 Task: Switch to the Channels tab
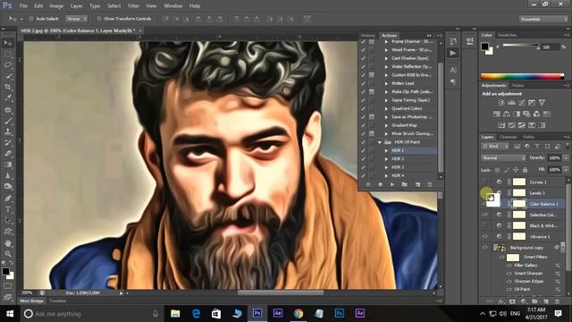[x=509, y=137]
